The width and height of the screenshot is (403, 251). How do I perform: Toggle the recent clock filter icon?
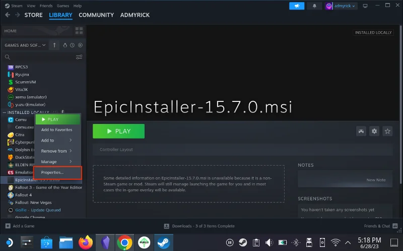click(72, 45)
